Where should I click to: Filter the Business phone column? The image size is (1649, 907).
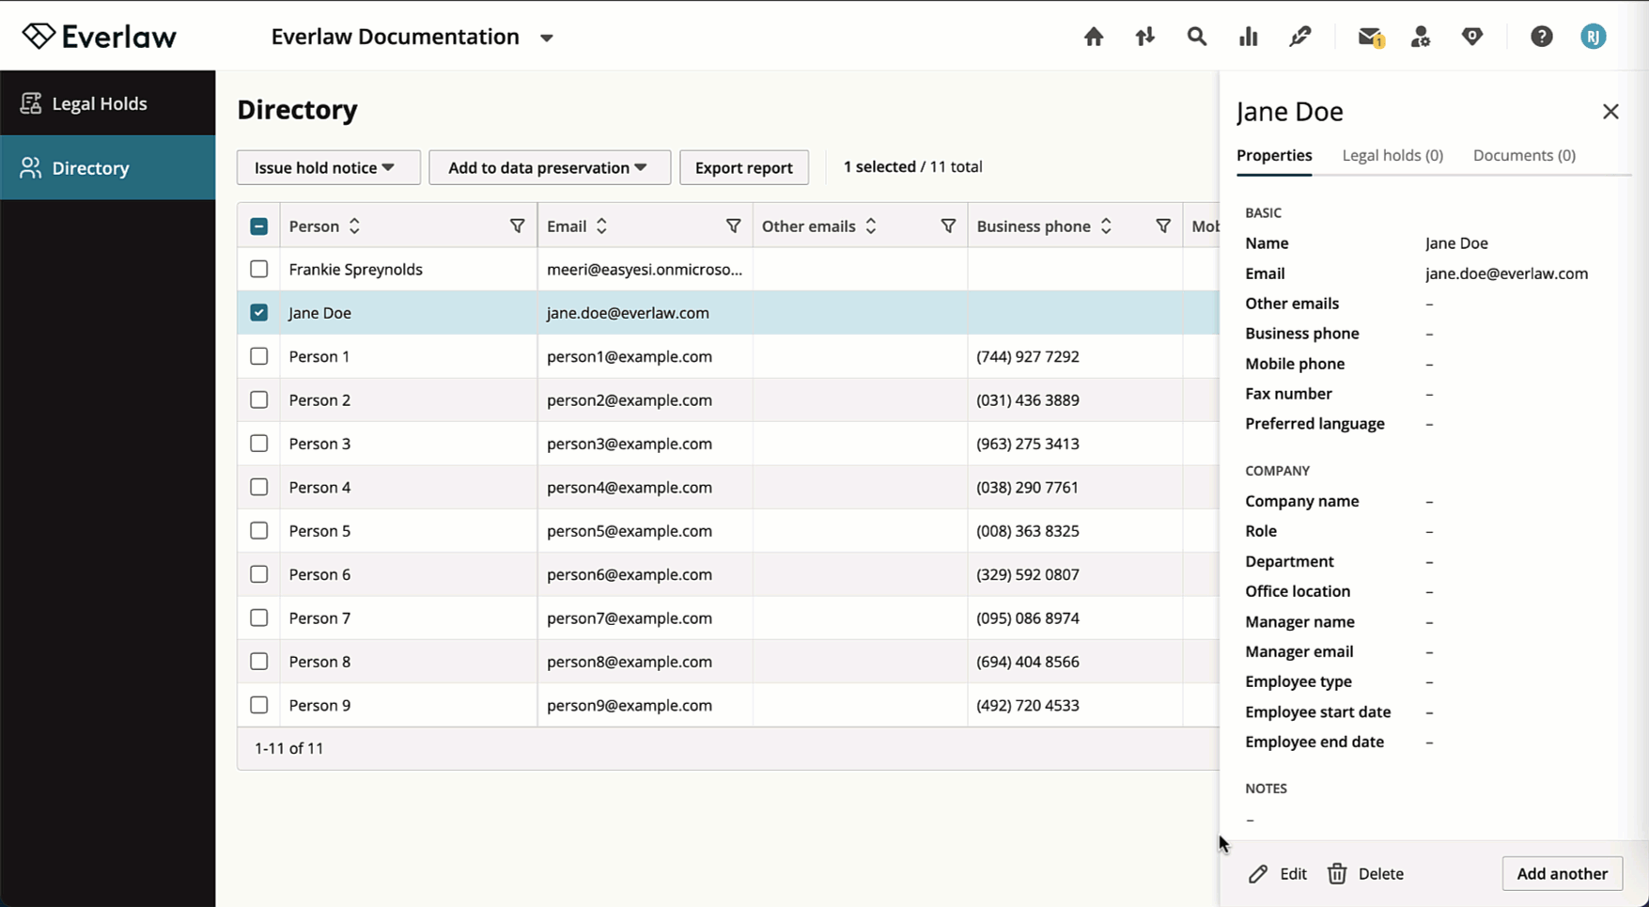point(1163,226)
